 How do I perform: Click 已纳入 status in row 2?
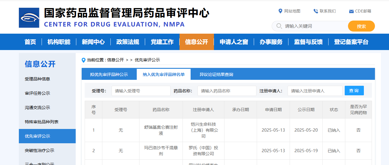coord(334,151)
